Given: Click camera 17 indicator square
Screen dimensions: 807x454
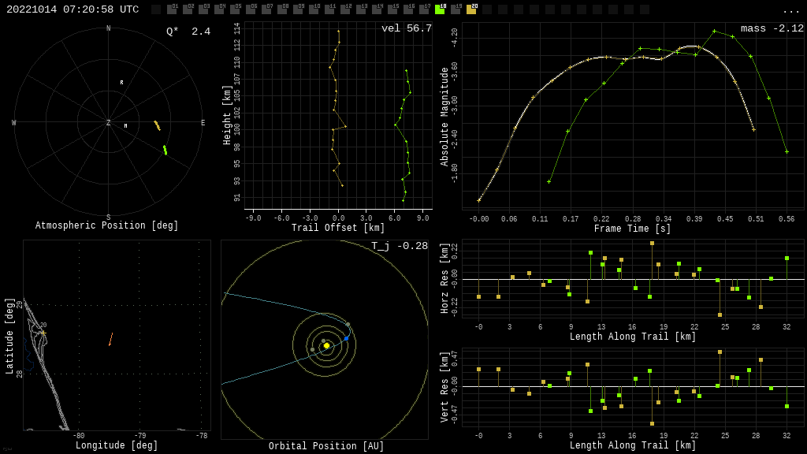Looking at the screenshot, I should tap(424, 9).
